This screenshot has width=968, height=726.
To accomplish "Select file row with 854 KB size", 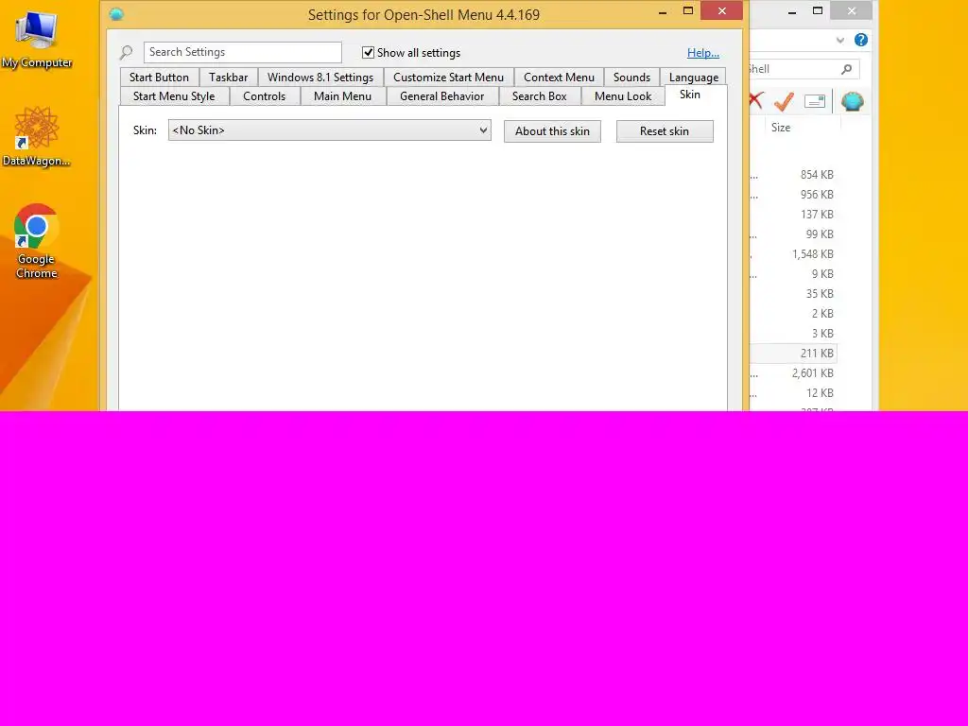I will (793, 175).
